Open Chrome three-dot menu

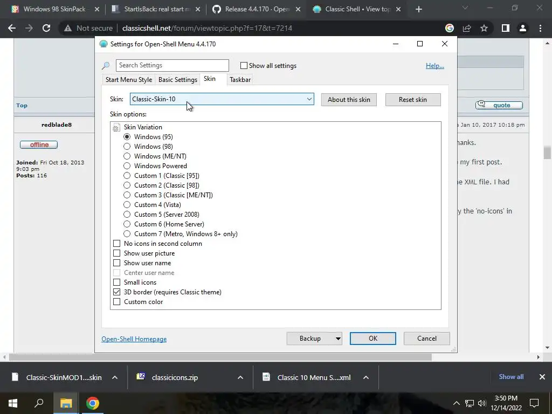pyautogui.click(x=540, y=28)
